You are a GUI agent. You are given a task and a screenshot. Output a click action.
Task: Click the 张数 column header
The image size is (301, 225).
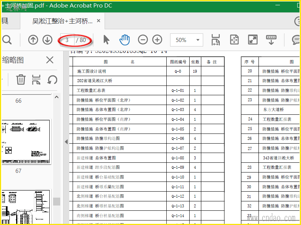[x=195, y=62]
